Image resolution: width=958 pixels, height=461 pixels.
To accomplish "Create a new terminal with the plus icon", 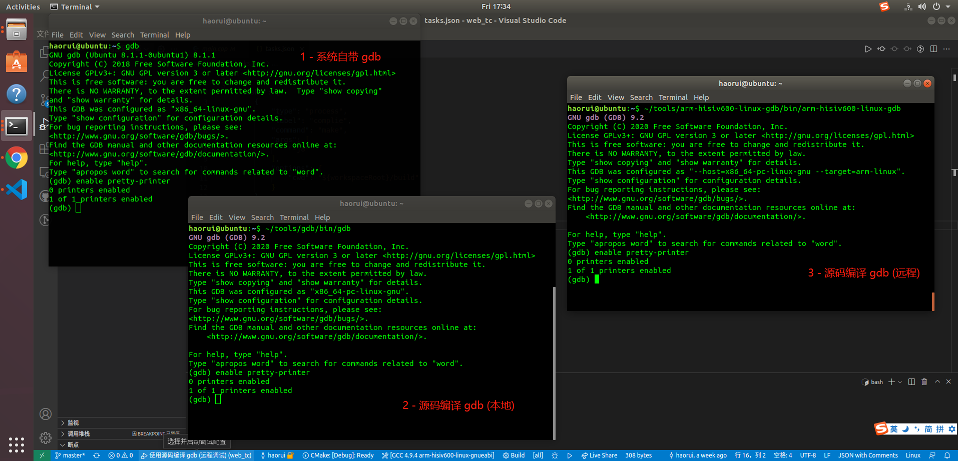I will point(891,381).
